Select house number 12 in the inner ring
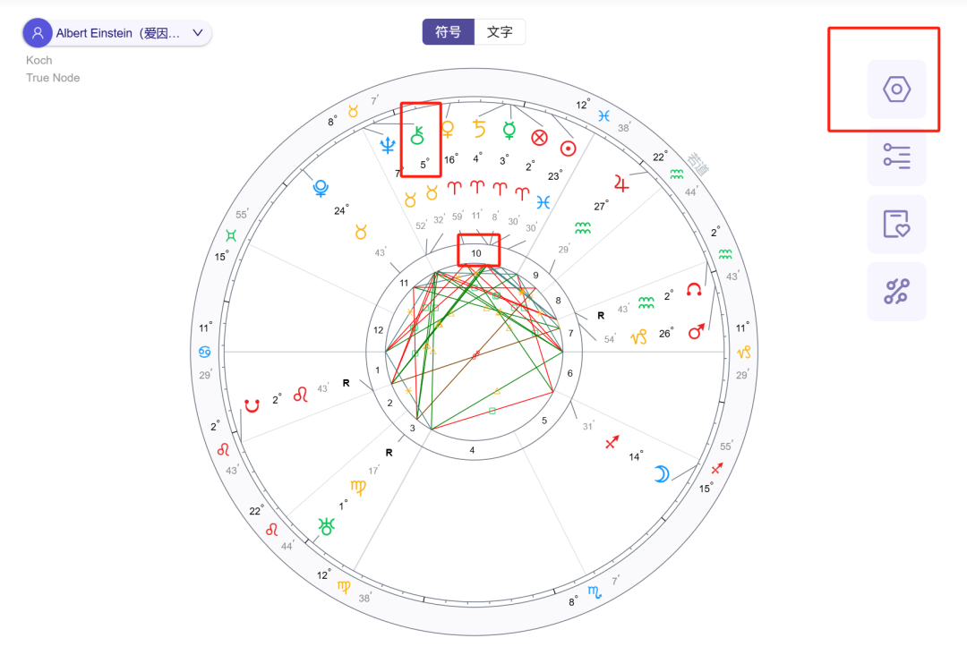The height and width of the screenshot is (655, 967). coord(378,330)
